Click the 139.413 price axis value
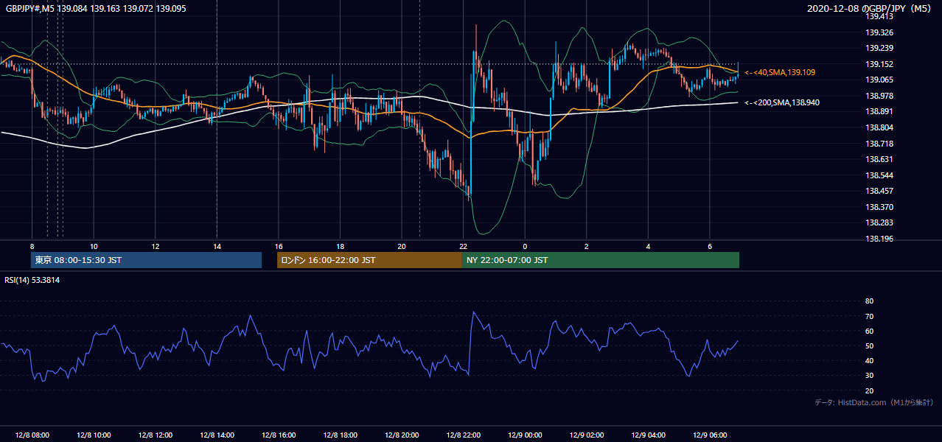The height and width of the screenshot is (442, 942). [879, 16]
